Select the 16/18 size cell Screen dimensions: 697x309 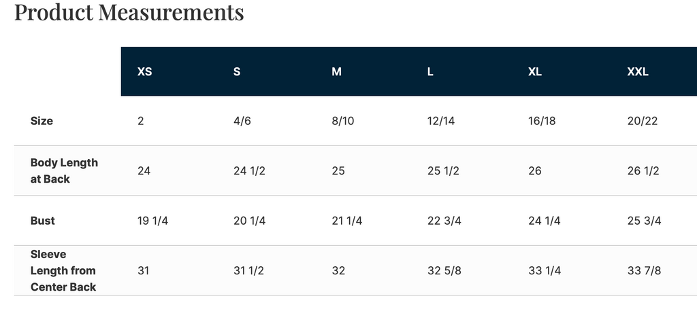coord(542,121)
